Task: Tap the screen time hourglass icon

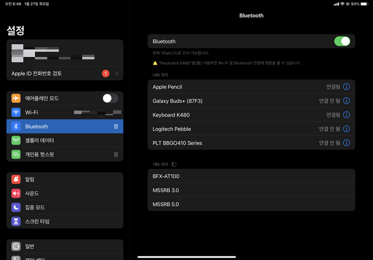Action: 16,221
